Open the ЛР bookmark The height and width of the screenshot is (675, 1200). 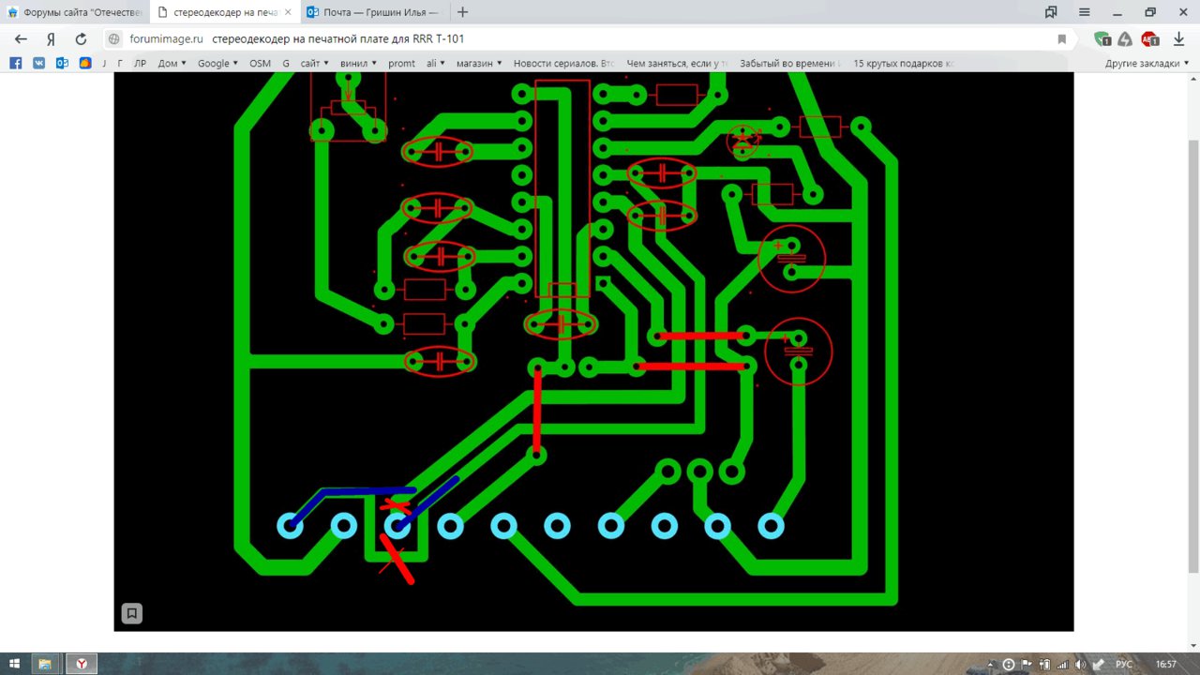click(x=140, y=63)
